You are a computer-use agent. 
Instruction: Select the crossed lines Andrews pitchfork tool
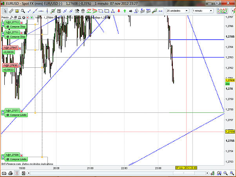[136, 11]
